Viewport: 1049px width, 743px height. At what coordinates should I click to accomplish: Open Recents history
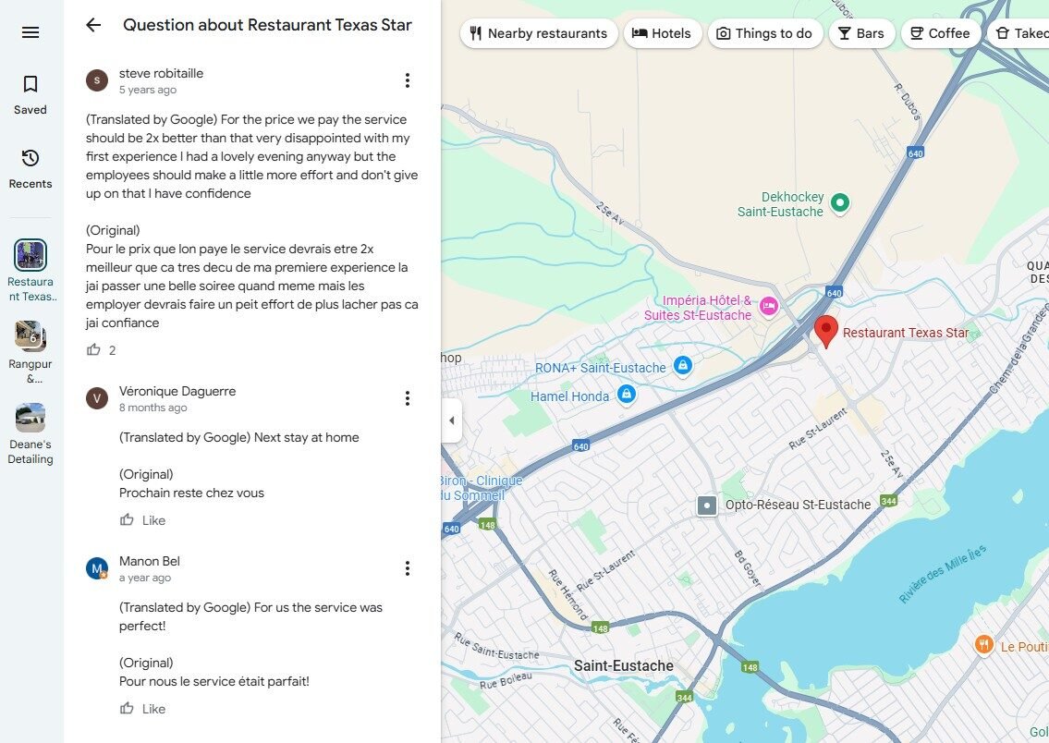click(30, 168)
